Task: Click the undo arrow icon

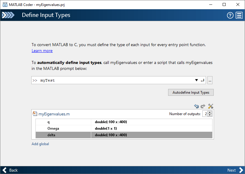Action: pos(196,106)
